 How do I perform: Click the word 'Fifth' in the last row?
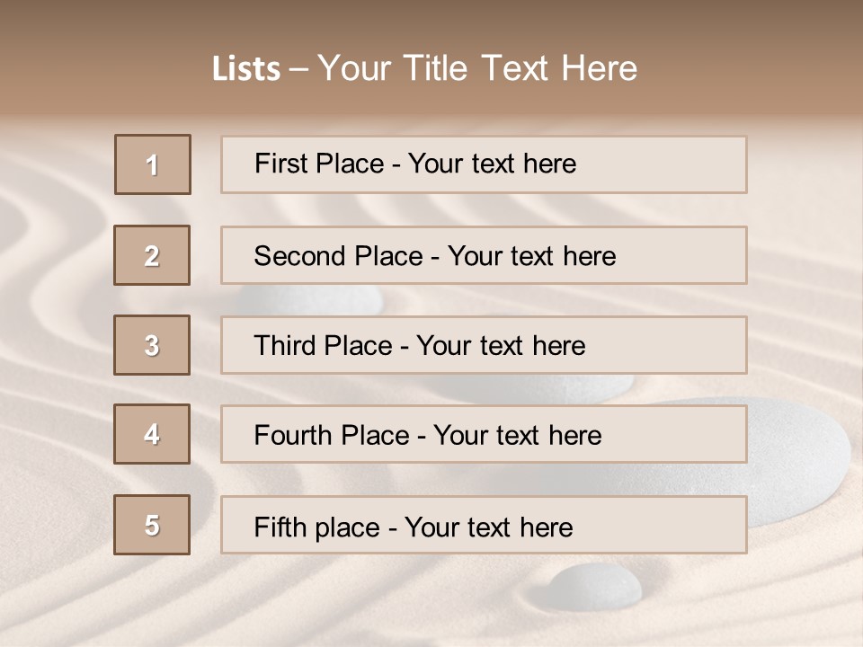pyautogui.click(x=280, y=527)
